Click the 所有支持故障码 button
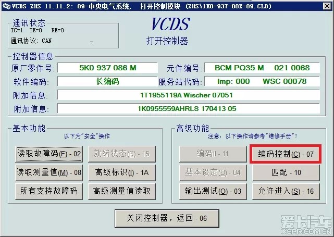This screenshot has height=237, width=334. point(49,191)
